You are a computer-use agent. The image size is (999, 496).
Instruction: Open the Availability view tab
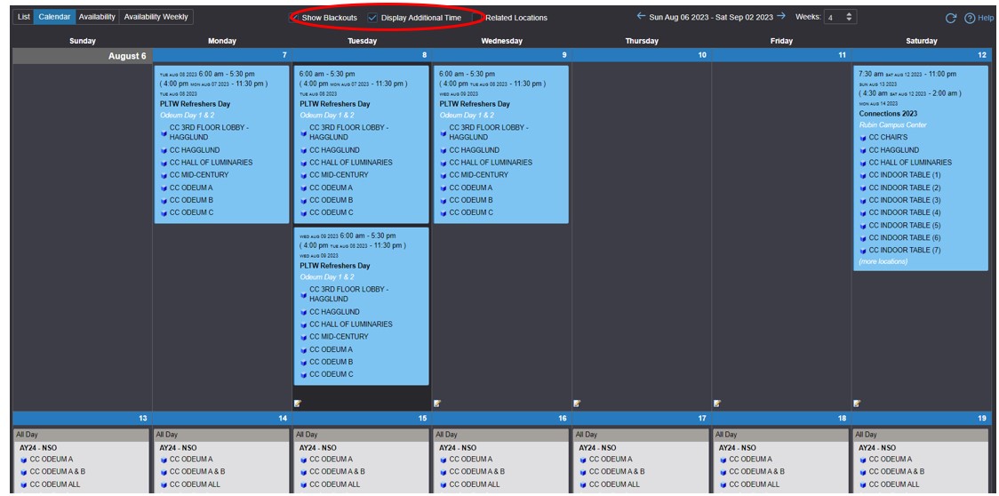[x=96, y=17]
